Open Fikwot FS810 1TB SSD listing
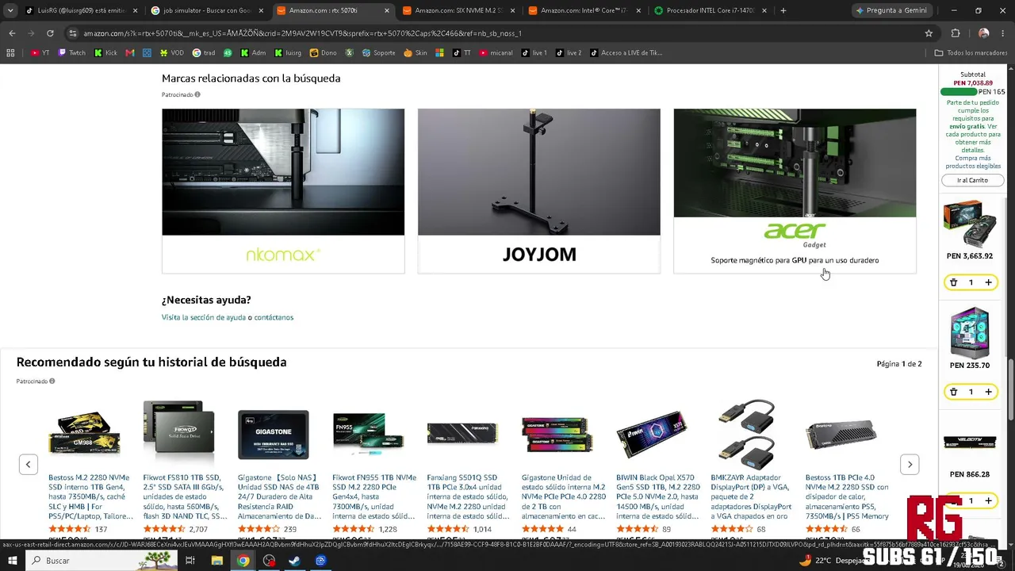The image size is (1015, 571). click(183, 496)
